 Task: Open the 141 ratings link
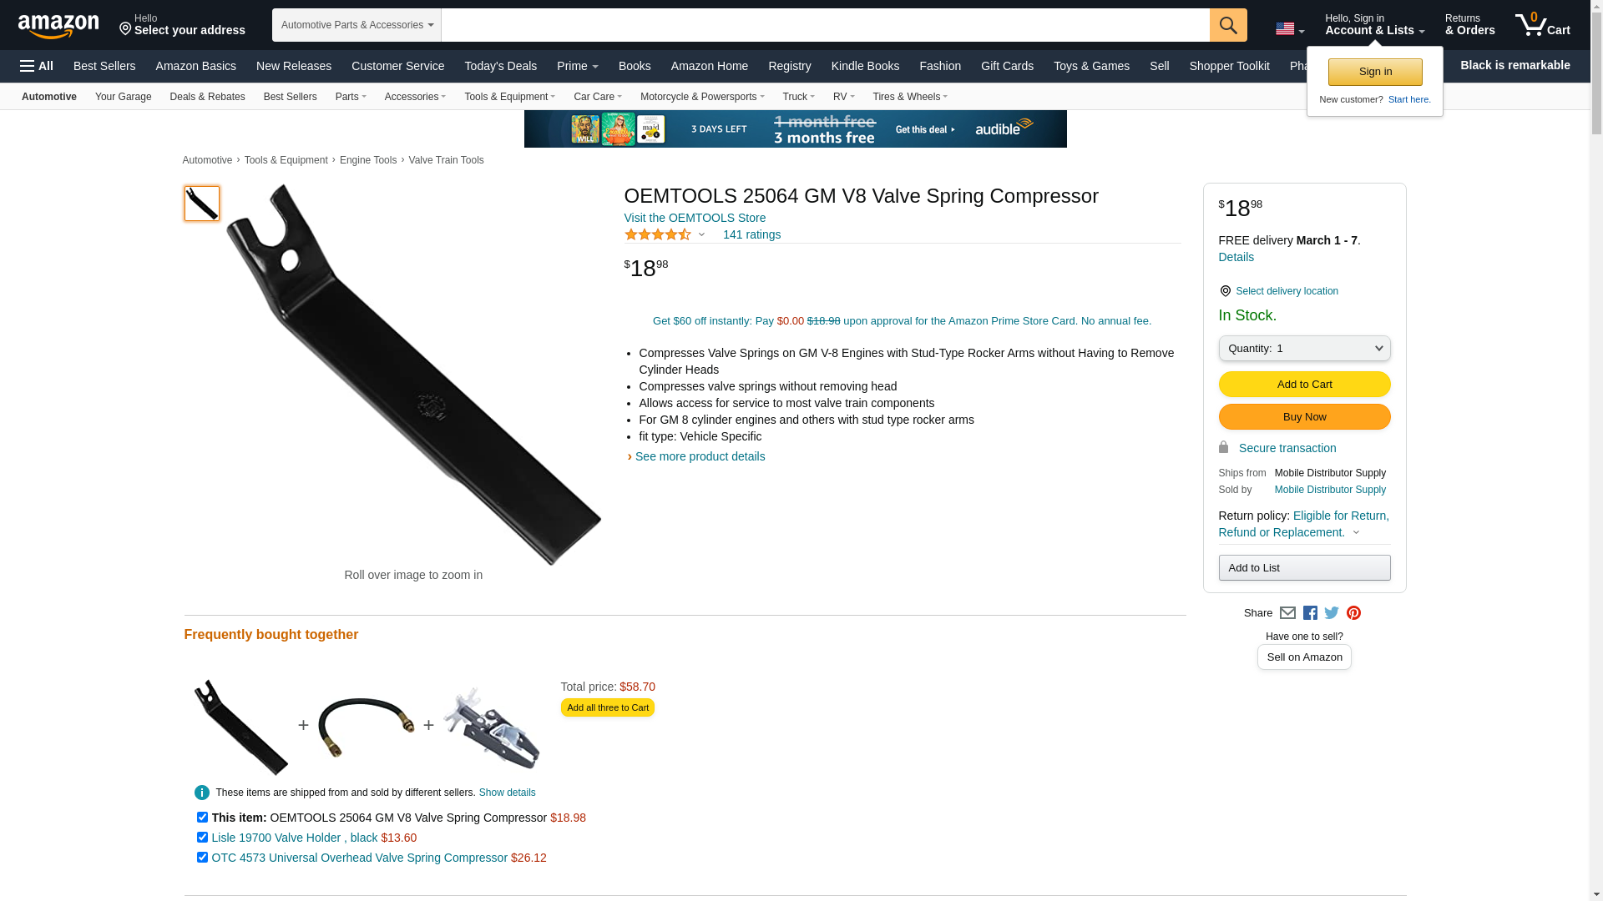coord(751,235)
